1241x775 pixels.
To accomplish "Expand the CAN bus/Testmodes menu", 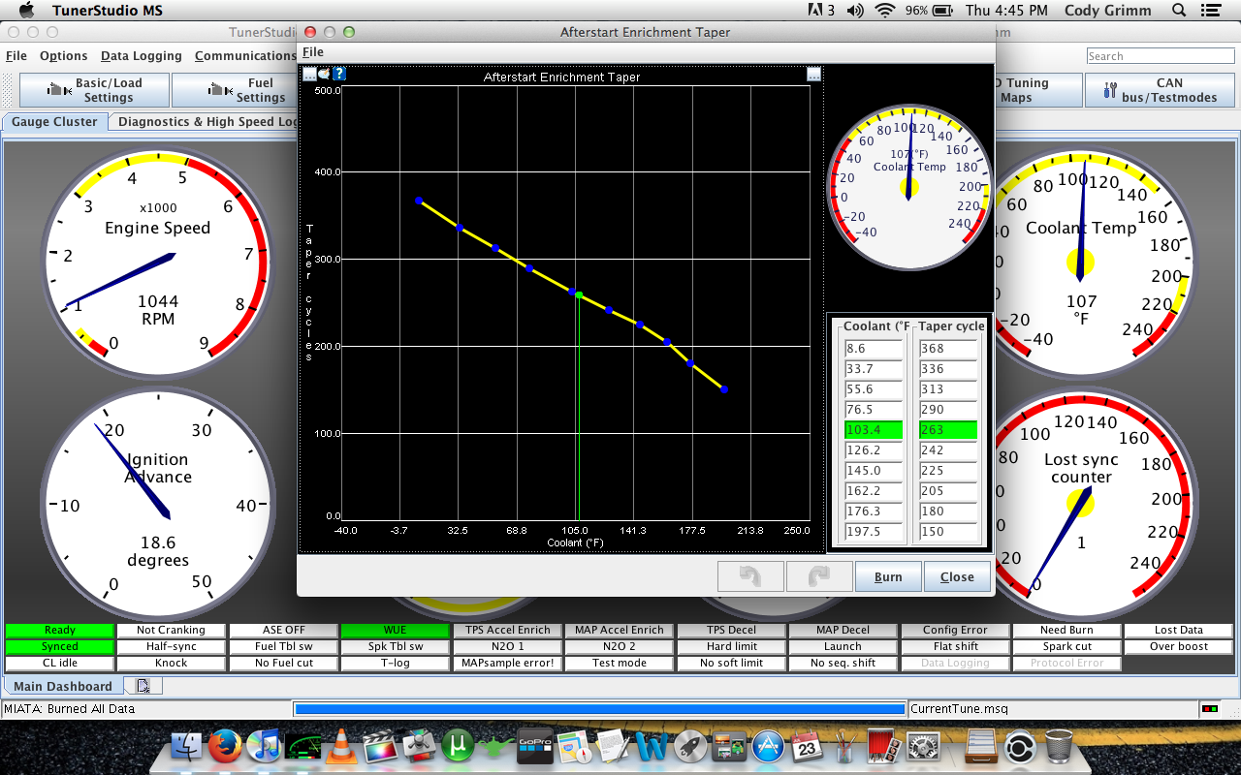I will [x=1159, y=90].
